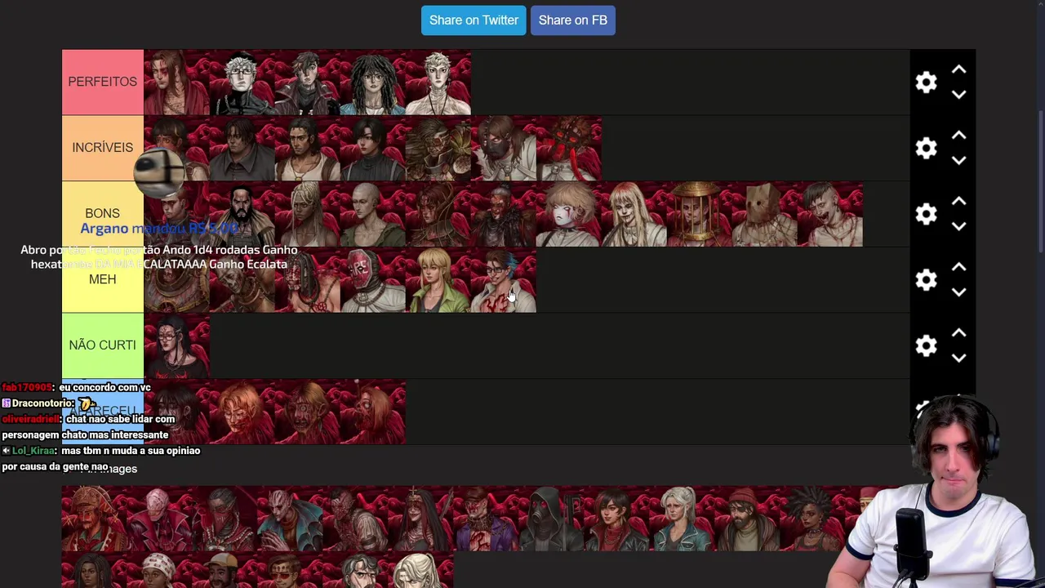Open settings gear for MEH tier
The height and width of the screenshot is (588, 1045).
tap(926, 280)
